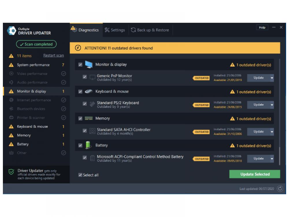Open Update dropdown arrow for ACPI Battery driver

tap(272, 159)
